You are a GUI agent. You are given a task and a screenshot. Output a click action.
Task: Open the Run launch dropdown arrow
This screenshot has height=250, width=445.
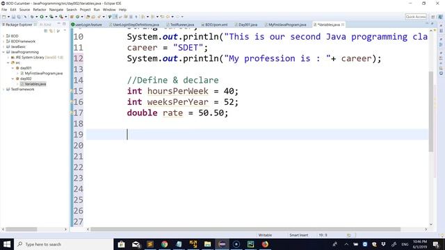(x=47, y=17)
